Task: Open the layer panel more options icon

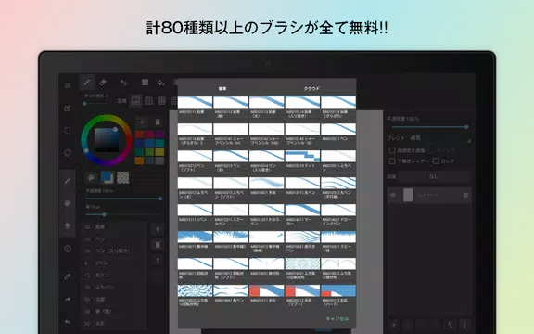Action: pyautogui.click(x=464, y=325)
